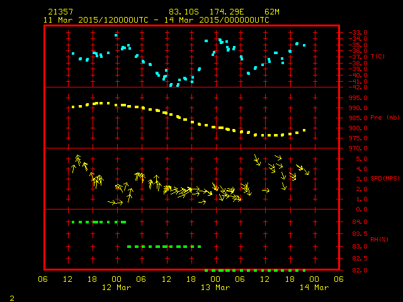Pick the "1.0" wind speed tick value
Screen dimensions: 403x302
pyautogui.click(x=361, y=199)
